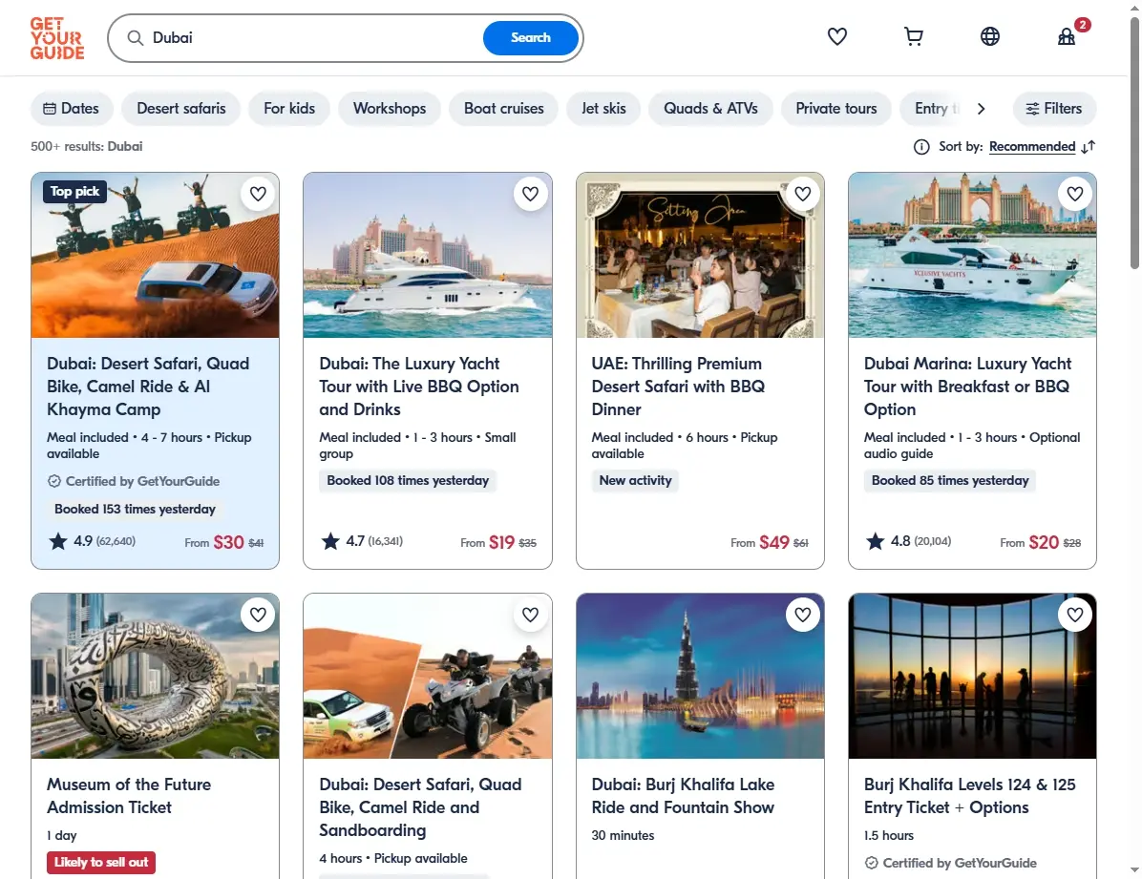Open the profile icon with notification badge
1142x879 pixels.
point(1067,36)
